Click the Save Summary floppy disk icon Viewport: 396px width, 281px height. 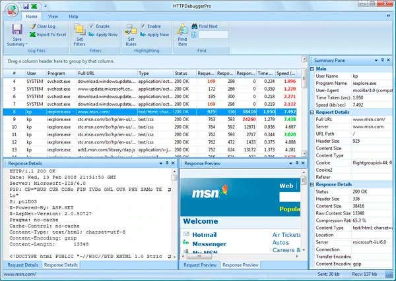(17, 30)
